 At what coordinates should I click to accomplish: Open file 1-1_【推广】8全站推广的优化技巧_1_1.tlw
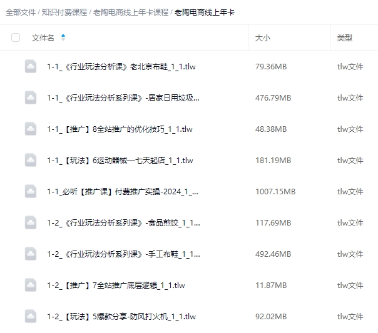pos(120,129)
